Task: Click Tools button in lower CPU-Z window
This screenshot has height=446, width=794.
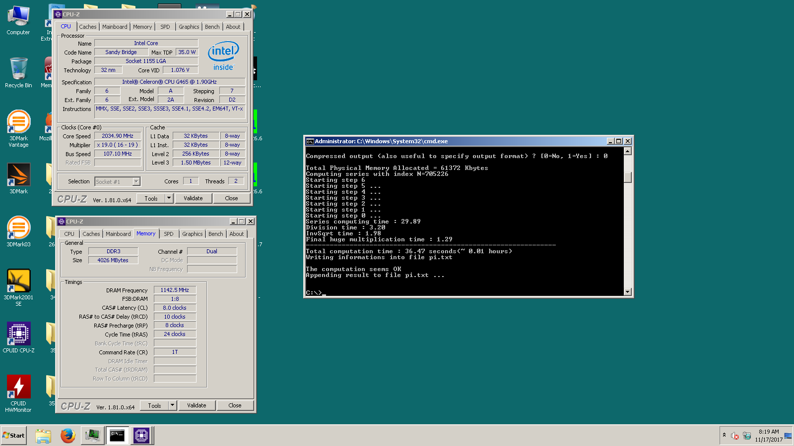Action: (x=154, y=405)
